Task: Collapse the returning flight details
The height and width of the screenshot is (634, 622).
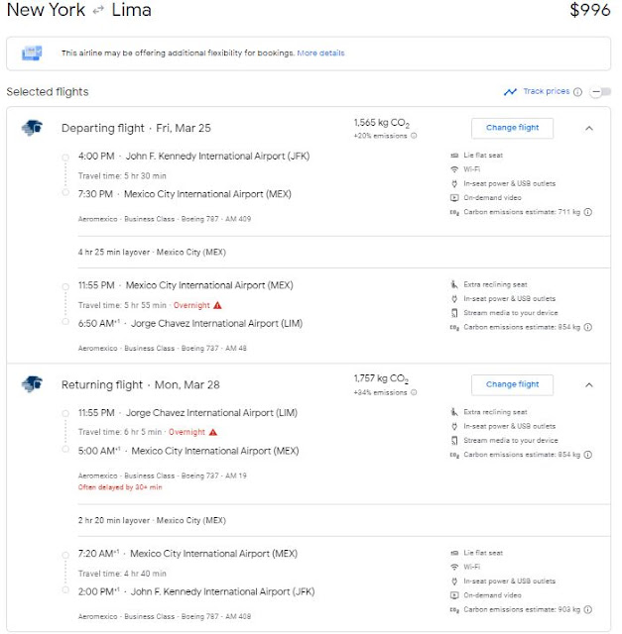Action: 589,384
